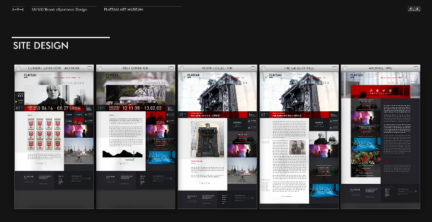Click rectangle icon on The Gates of Hell header
The width and height of the screenshot is (432, 222).
(334, 68)
